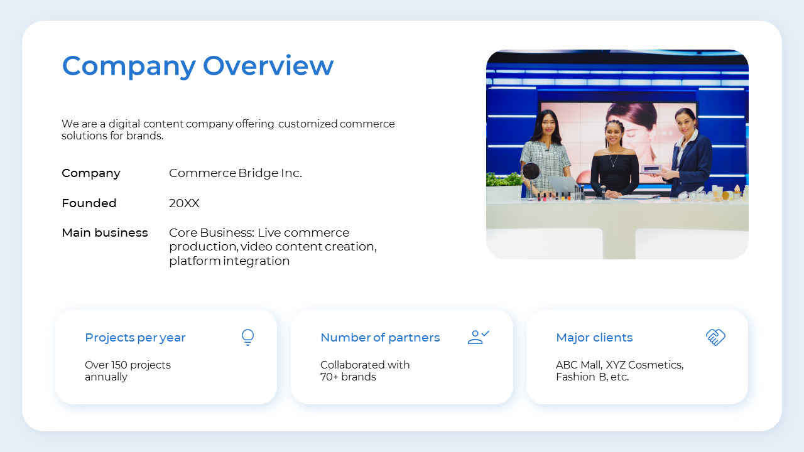Click the Projects per year heading
Viewport: 804px width, 452px height.
[135, 338]
